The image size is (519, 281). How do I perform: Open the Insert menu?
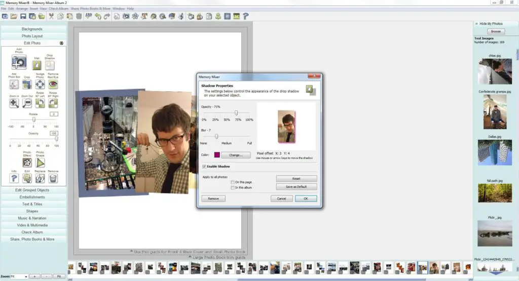point(34,9)
